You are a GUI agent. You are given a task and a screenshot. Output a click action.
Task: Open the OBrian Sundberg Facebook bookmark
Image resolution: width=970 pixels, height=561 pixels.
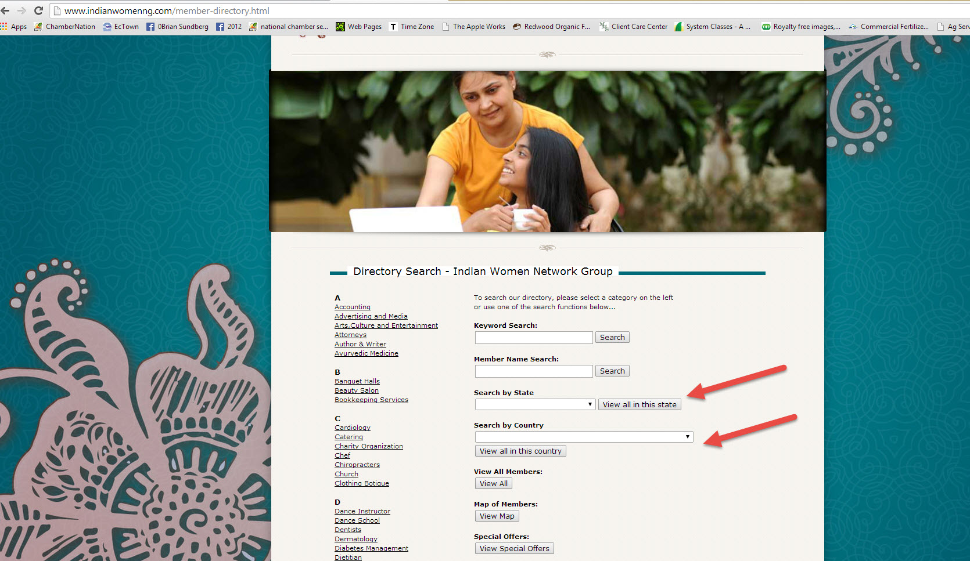177,27
